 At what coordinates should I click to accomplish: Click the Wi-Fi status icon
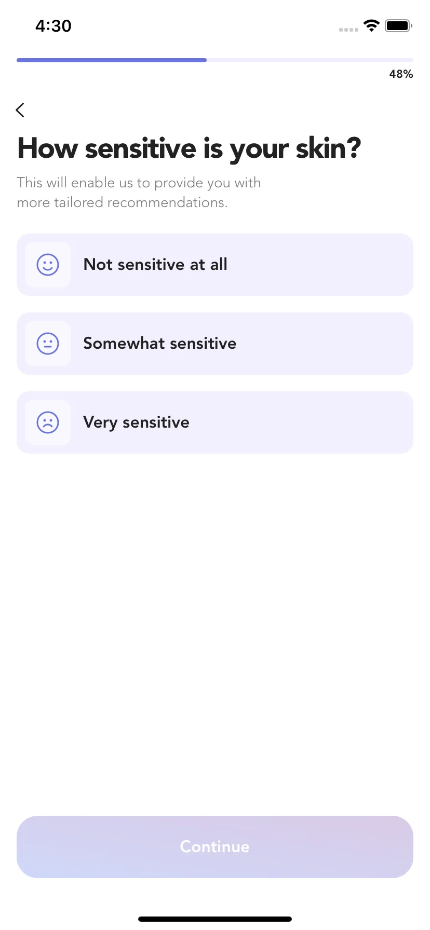click(x=371, y=25)
